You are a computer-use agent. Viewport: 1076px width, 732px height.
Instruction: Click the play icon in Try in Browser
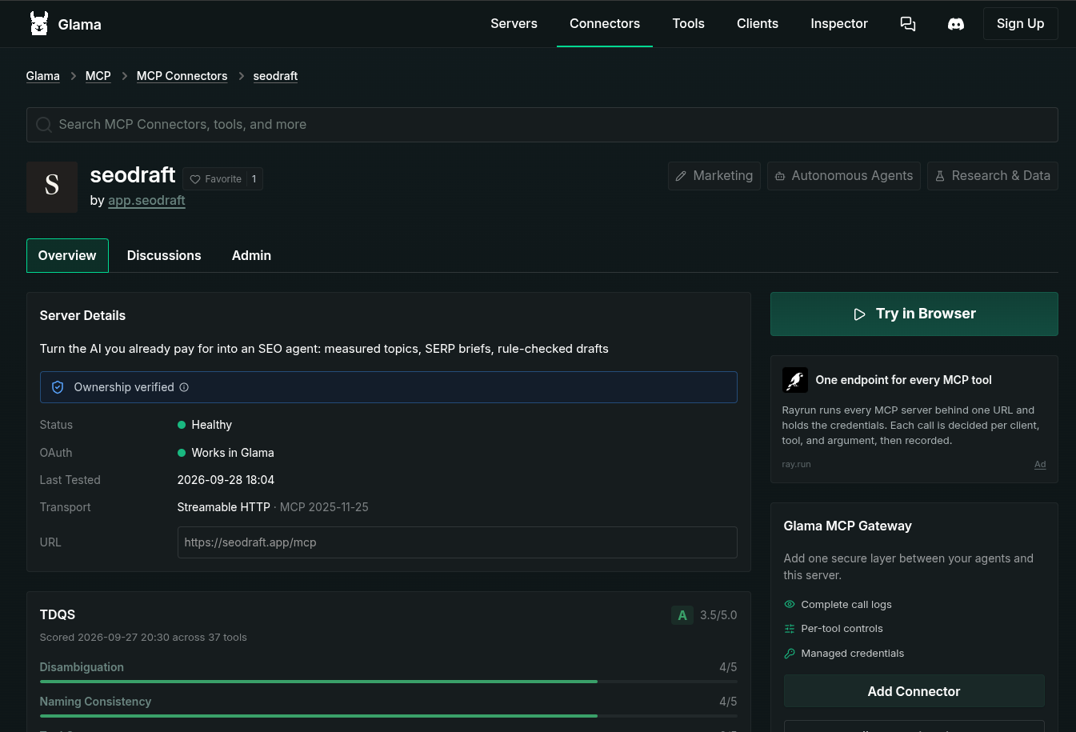coord(859,314)
